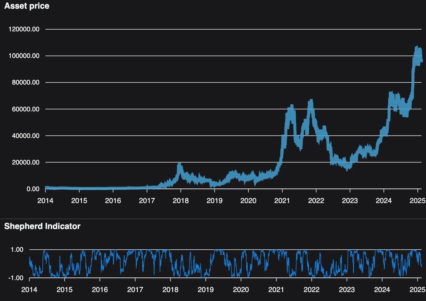Pick 2024 on the Shepherd Indicator x-axis
Screen dimensions: 426x301
tap(382, 290)
